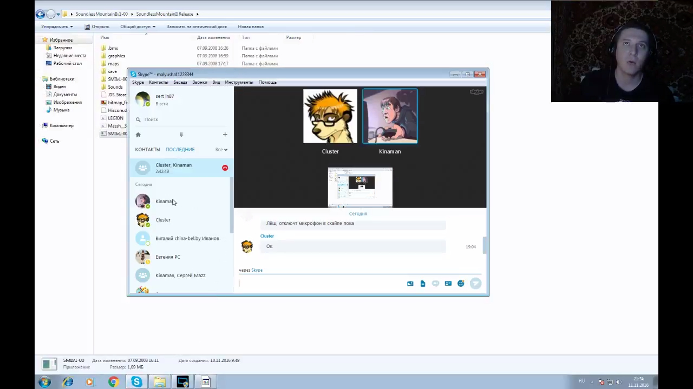Select Документы in Explorer sidebar

[x=65, y=95]
